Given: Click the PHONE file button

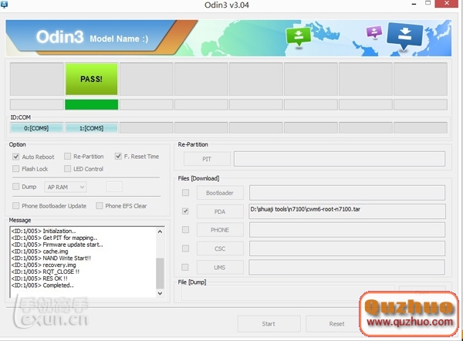Looking at the screenshot, I should point(220,230).
